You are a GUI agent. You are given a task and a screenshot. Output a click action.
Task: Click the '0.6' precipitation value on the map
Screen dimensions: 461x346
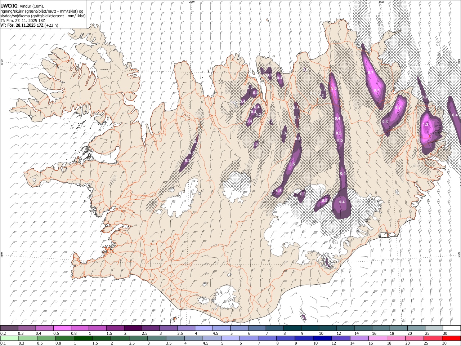[x=334, y=89]
